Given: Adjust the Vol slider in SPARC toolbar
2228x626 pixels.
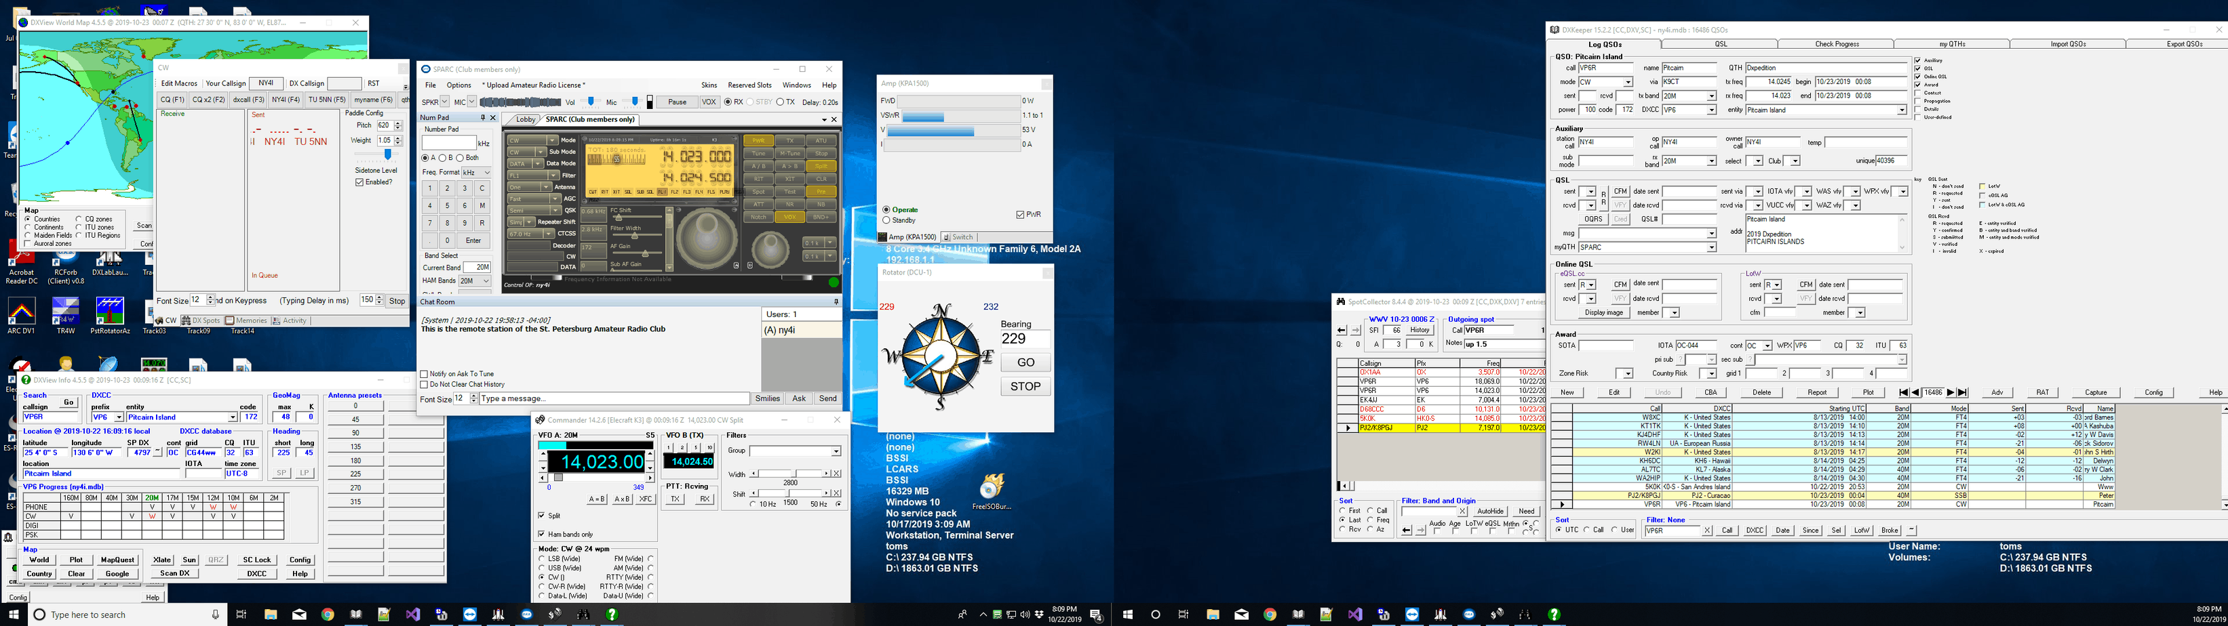Looking at the screenshot, I should [591, 102].
